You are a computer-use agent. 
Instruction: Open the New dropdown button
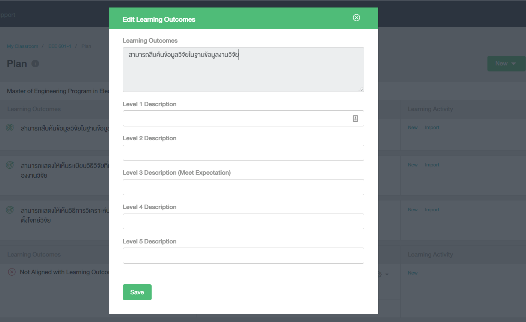506,64
